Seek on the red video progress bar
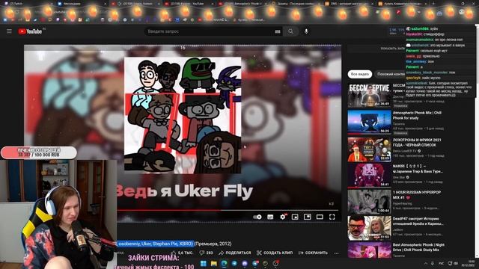Viewport: 479px width, 269px height. (x=228, y=210)
